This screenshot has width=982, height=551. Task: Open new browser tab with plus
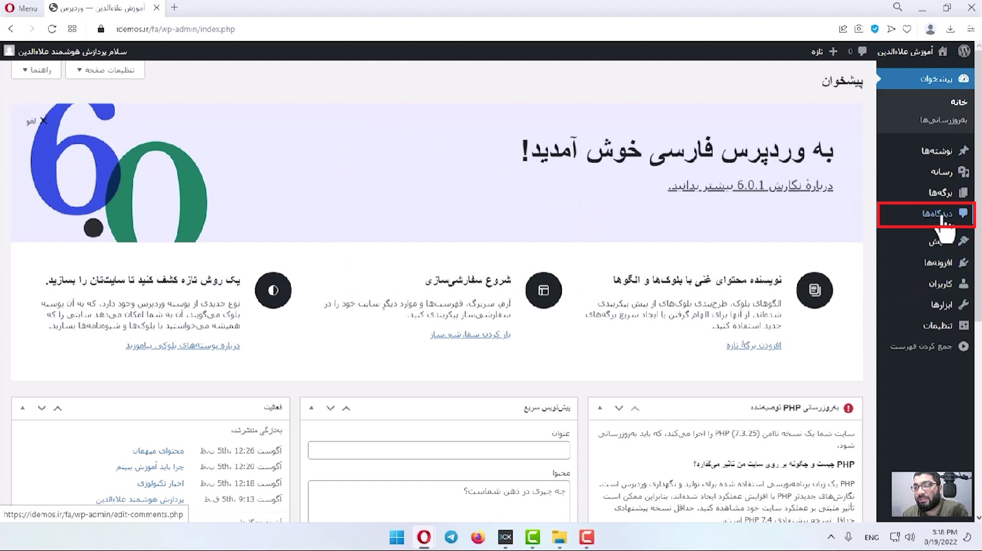[174, 8]
